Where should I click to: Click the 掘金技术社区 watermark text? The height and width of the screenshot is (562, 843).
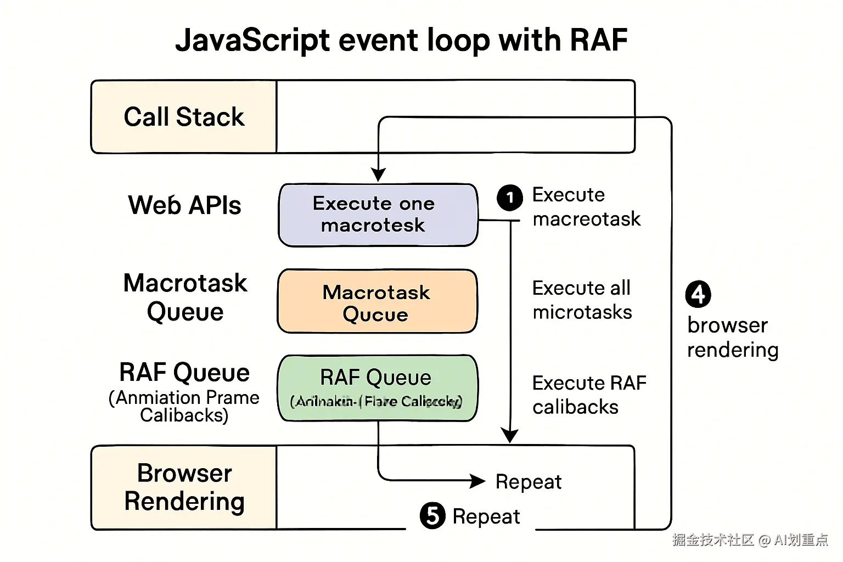(x=713, y=541)
